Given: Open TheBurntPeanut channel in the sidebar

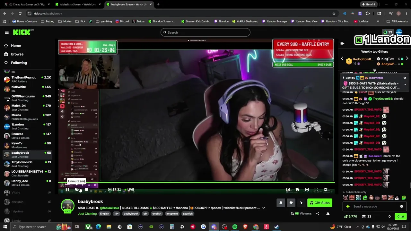Looking at the screenshot, I should (x=27, y=80).
